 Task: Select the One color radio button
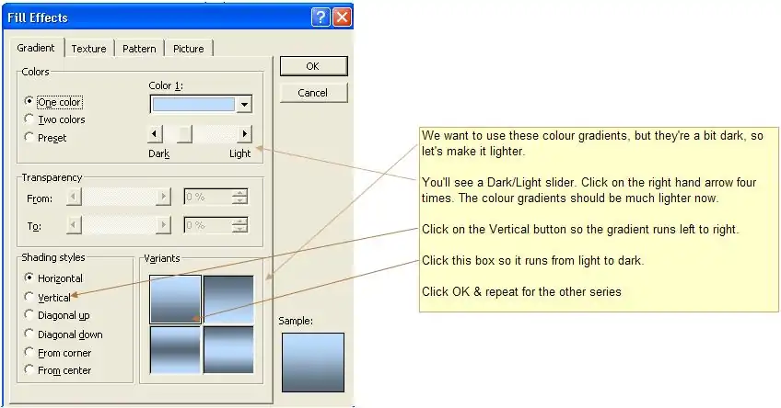[x=30, y=102]
